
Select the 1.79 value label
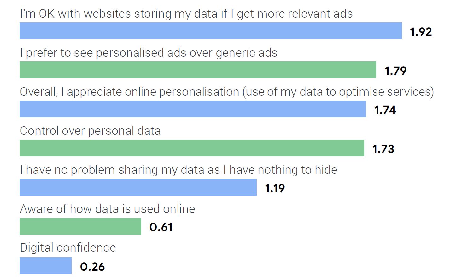(395, 71)
